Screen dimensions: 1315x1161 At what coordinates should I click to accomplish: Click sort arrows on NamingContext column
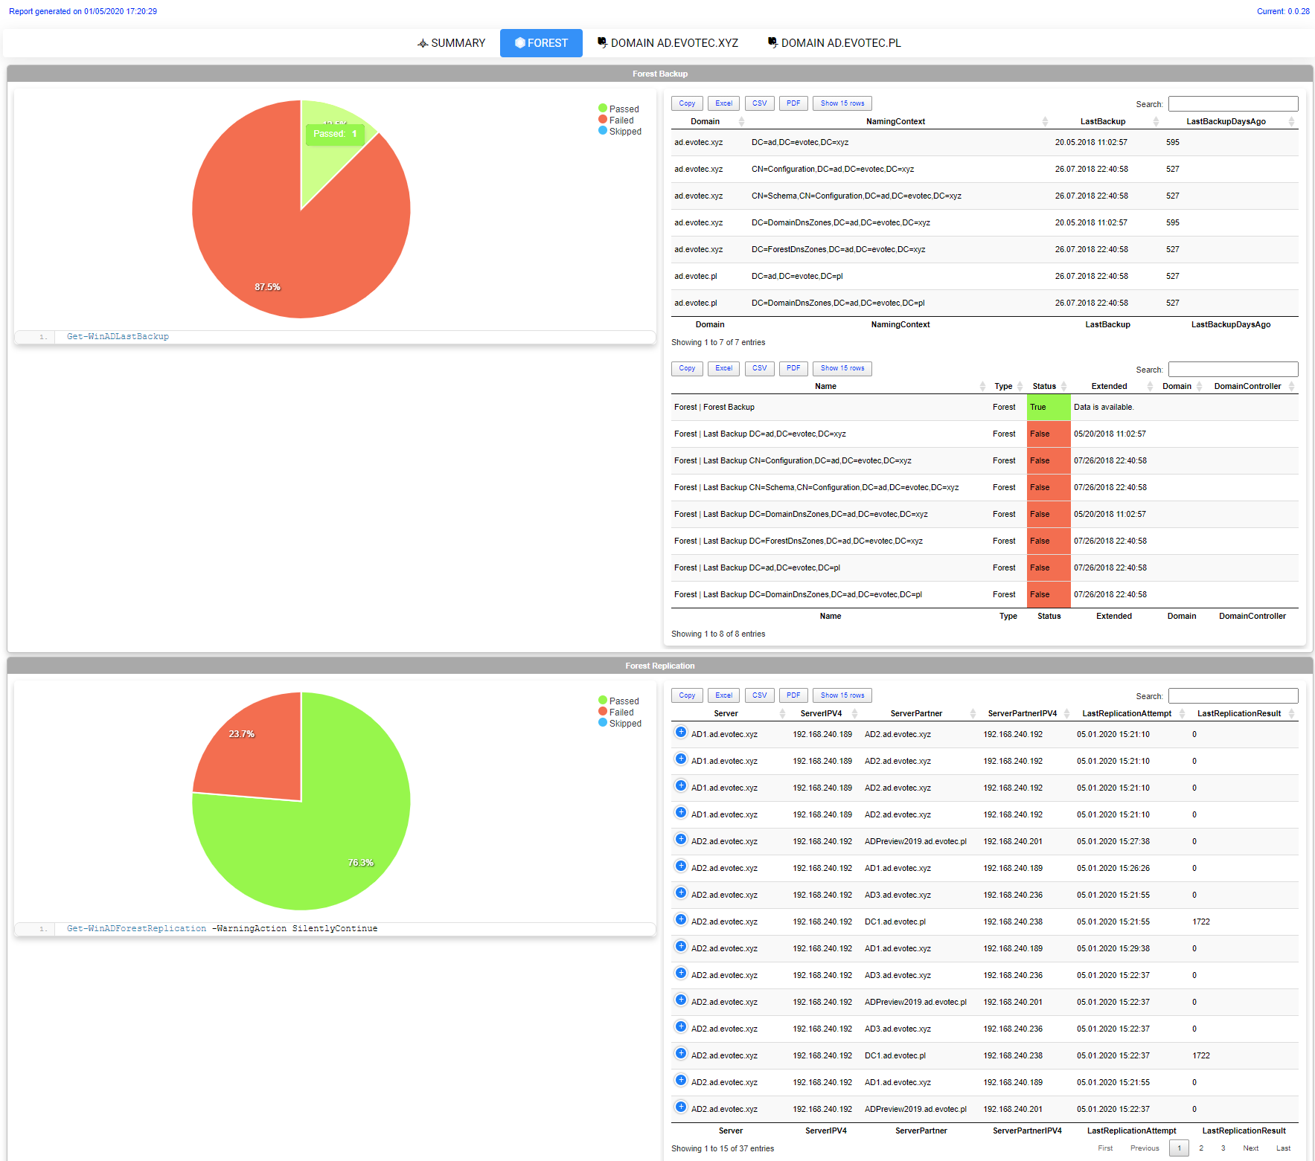point(1045,121)
